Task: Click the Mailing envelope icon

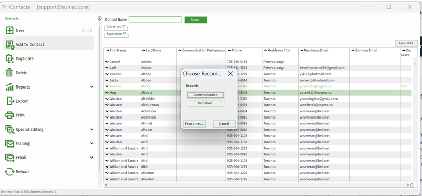Action: [x=9, y=143]
